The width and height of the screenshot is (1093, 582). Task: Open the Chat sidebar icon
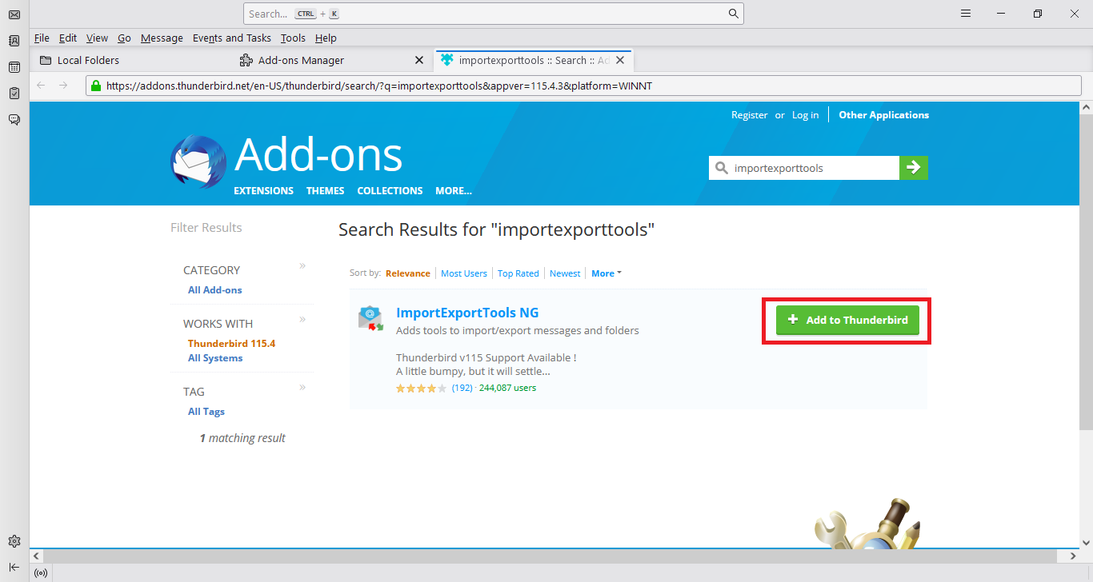pos(14,119)
